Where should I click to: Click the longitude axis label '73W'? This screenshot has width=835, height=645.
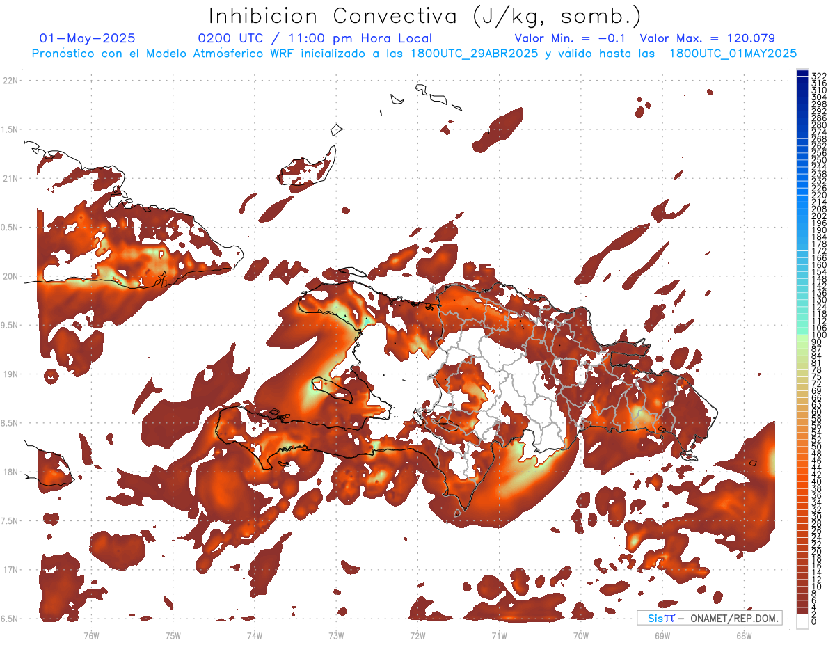[336, 635]
